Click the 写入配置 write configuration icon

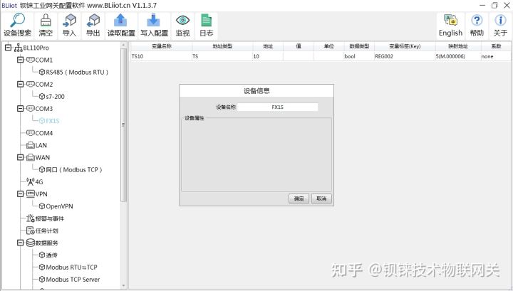(x=153, y=20)
